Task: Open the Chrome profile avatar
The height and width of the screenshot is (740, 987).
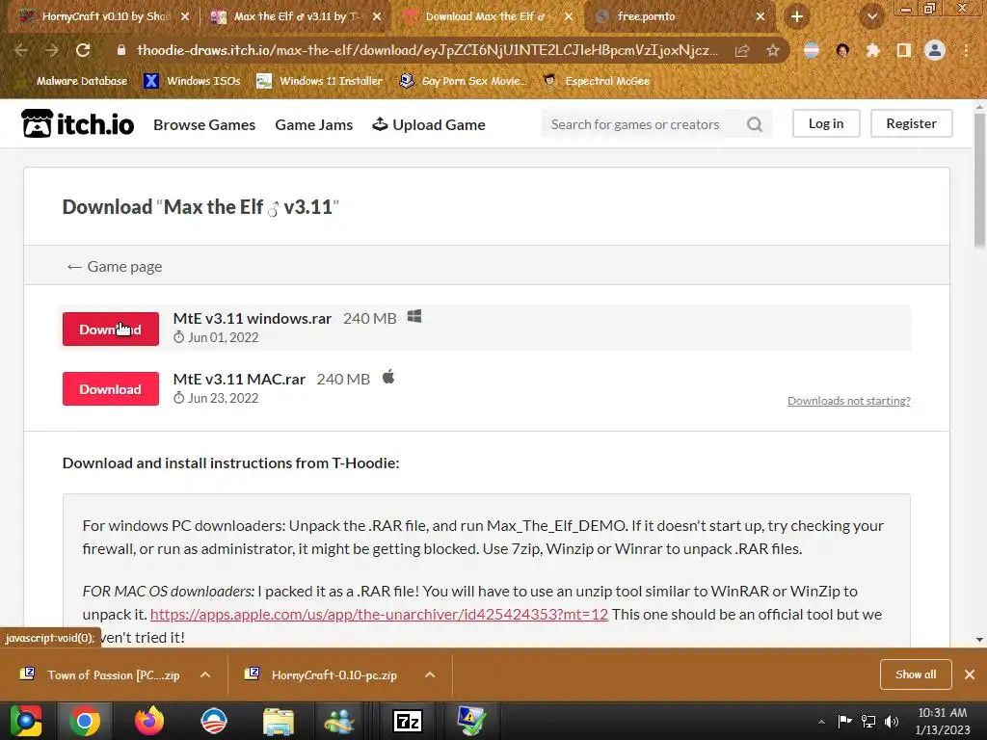Action: pyautogui.click(x=935, y=50)
